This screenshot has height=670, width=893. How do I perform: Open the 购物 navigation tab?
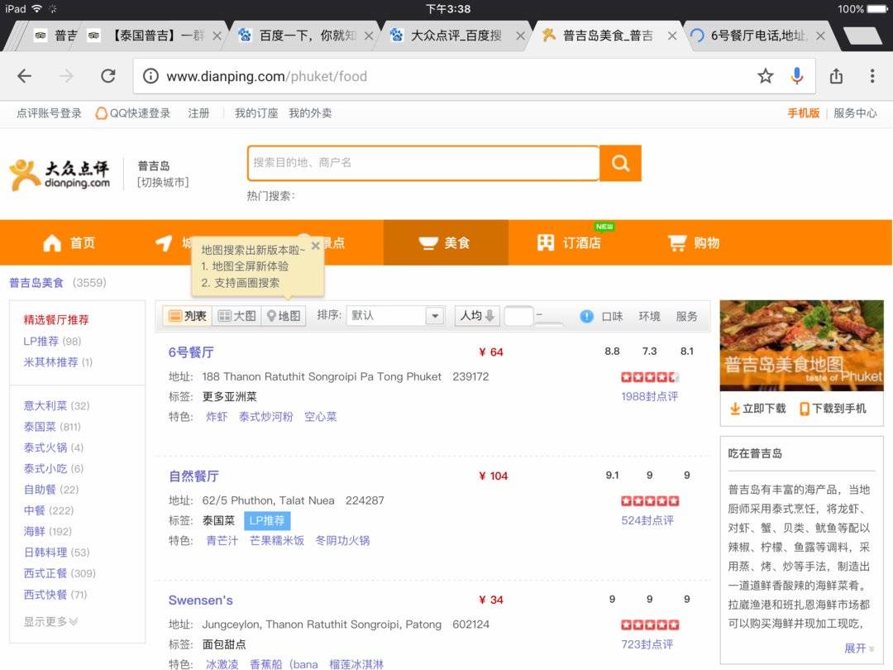point(694,242)
